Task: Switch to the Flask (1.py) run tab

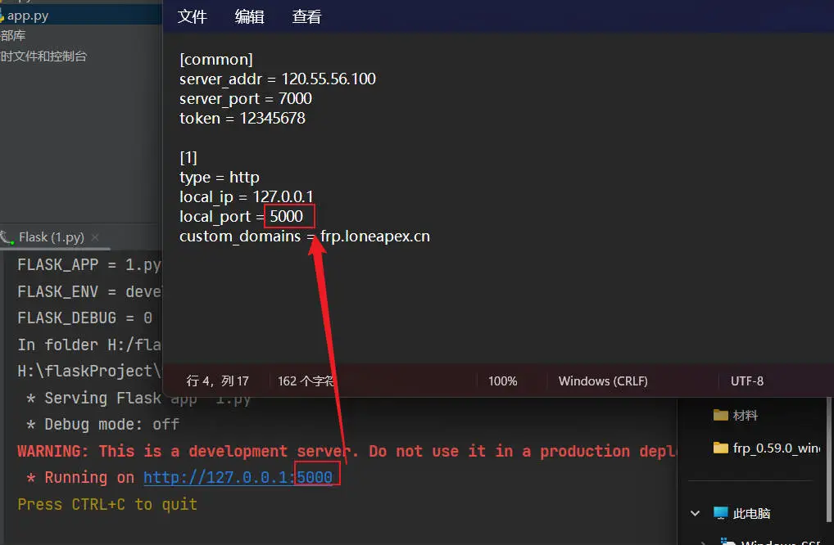Action: click(51, 237)
